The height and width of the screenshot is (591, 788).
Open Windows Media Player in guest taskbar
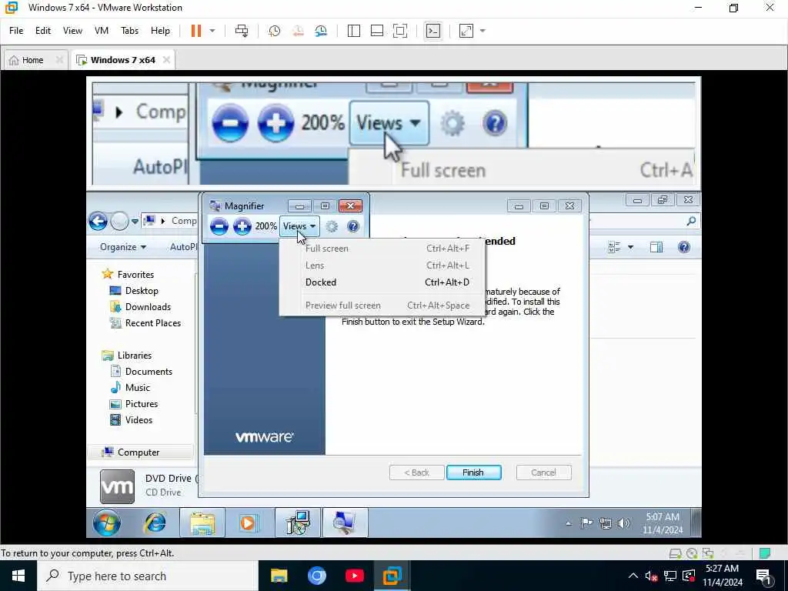tap(248, 523)
